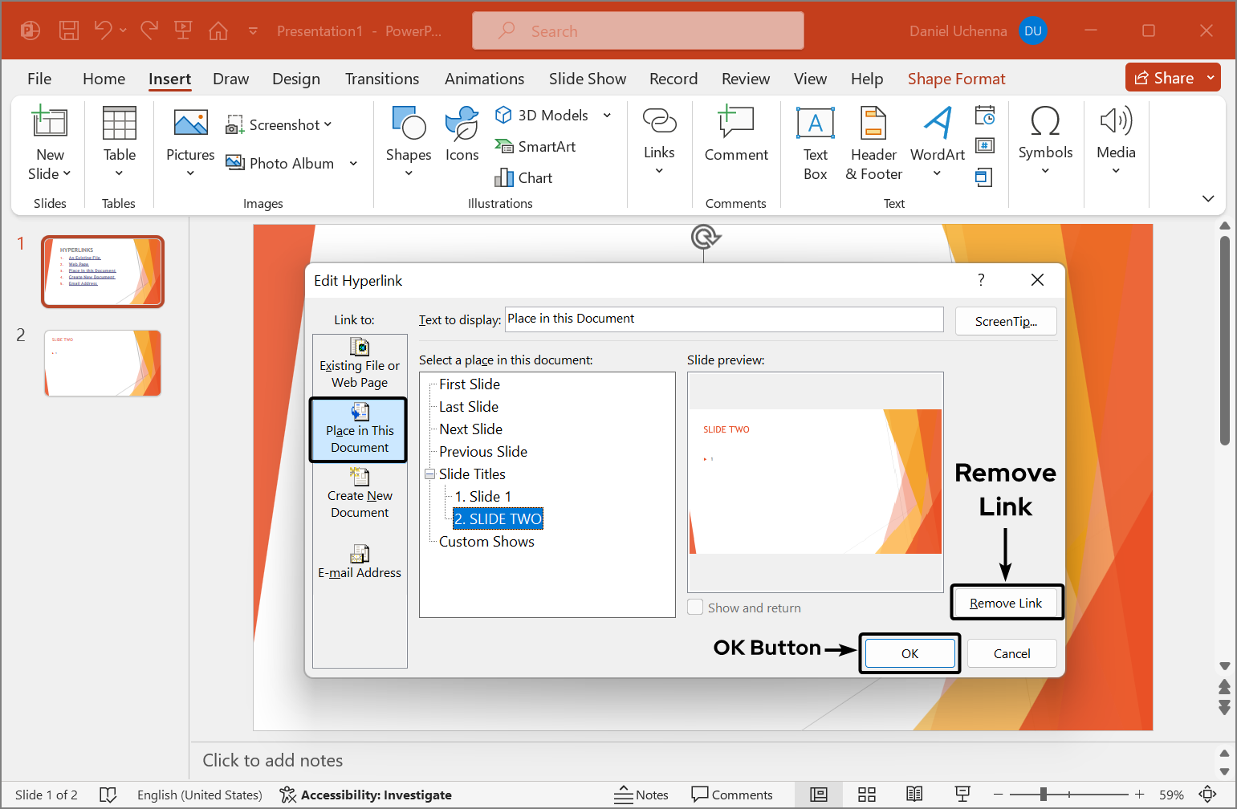Open the Icons gallery
Image resolution: width=1237 pixels, height=809 pixels.
click(462, 134)
